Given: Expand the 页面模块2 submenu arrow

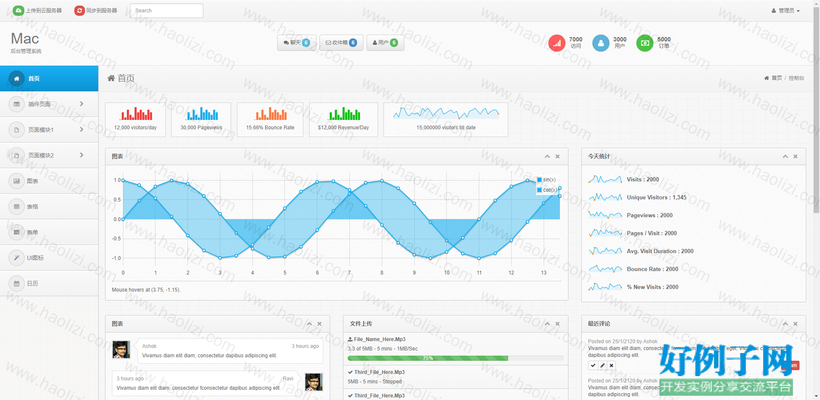Looking at the screenshot, I should (x=82, y=155).
